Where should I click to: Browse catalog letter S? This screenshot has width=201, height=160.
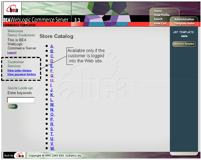(52, 129)
